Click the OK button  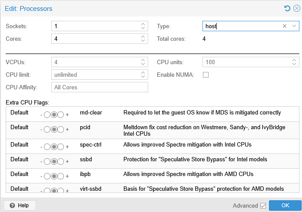tap(285, 205)
